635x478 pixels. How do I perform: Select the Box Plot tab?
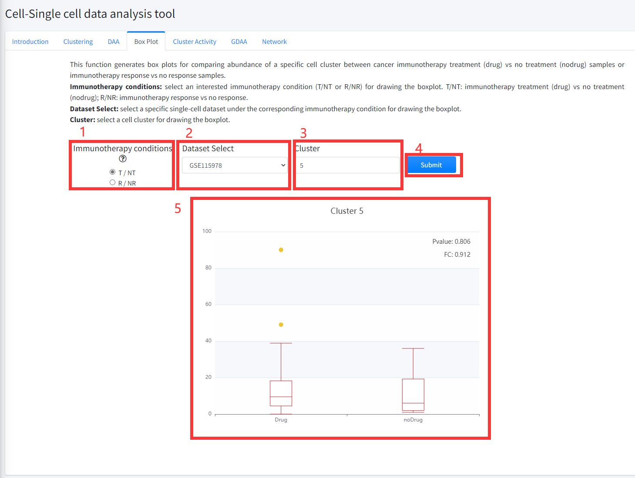pyautogui.click(x=146, y=42)
